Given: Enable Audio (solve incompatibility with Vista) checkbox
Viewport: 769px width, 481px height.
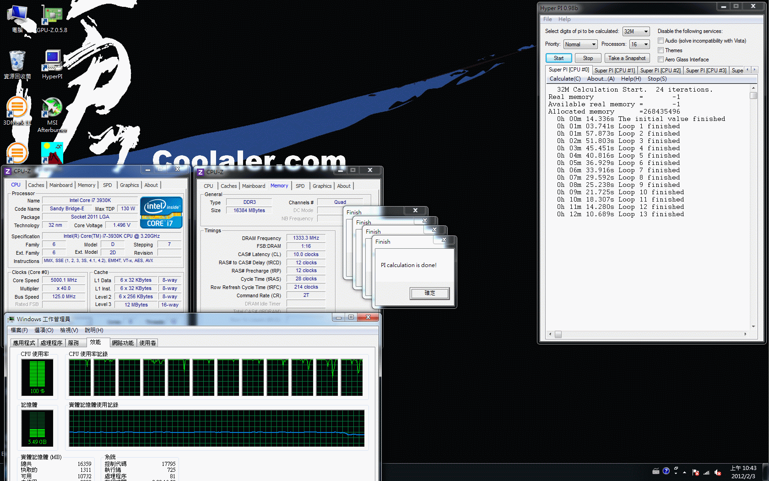Looking at the screenshot, I should click(661, 41).
